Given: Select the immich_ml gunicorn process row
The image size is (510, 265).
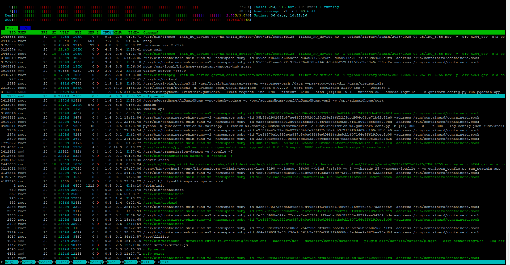Looking at the screenshot, I should 253,126.
